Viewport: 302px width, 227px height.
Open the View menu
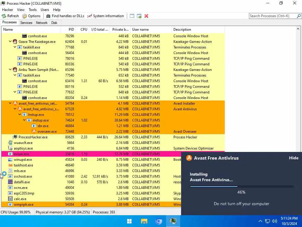coord(21,10)
